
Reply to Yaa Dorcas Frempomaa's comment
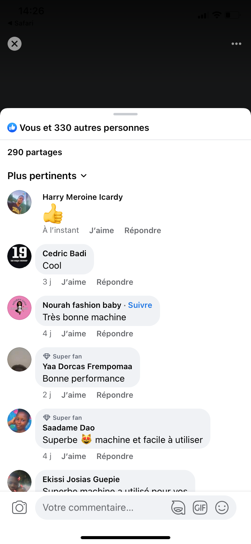(115, 395)
